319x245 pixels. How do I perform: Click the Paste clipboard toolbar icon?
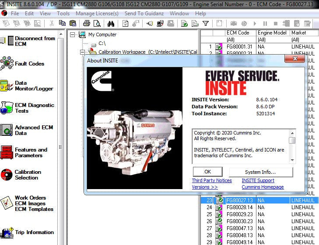point(73,23)
